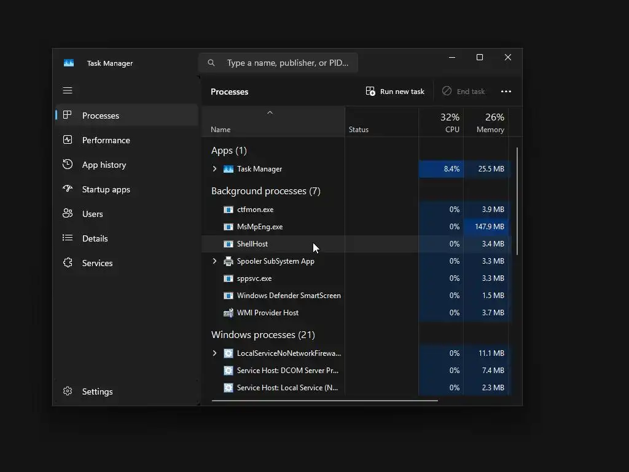Click the End task button label
The image size is (629, 472).
click(471, 92)
